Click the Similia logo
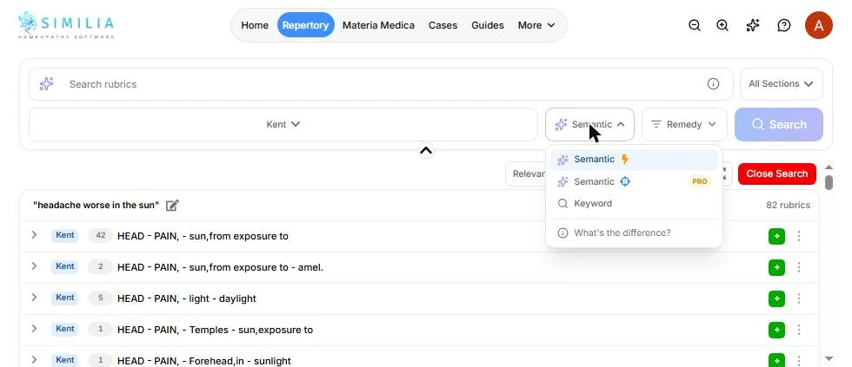Viewport: 852px width, 367px height. point(66,25)
